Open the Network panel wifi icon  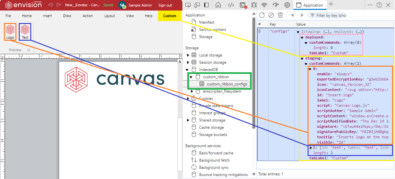(x=264, y=5)
